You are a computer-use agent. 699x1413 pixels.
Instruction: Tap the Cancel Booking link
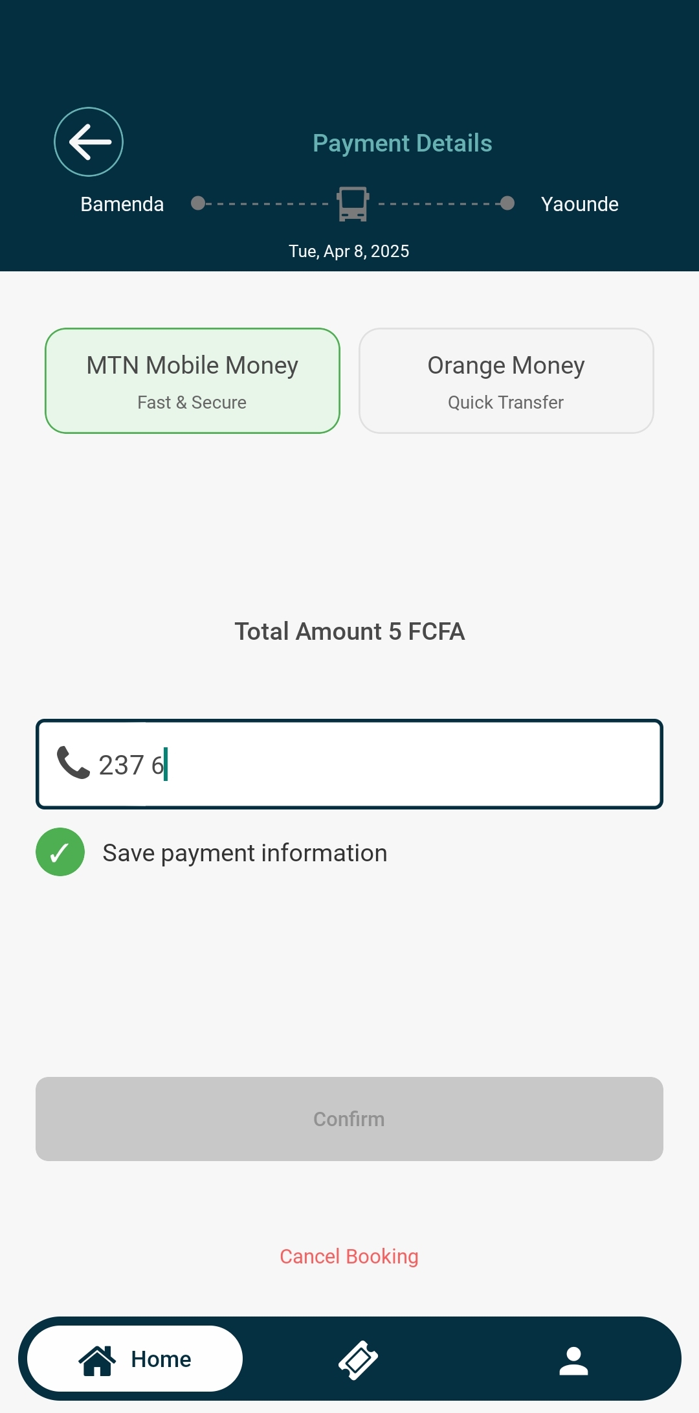coord(349,1256)
